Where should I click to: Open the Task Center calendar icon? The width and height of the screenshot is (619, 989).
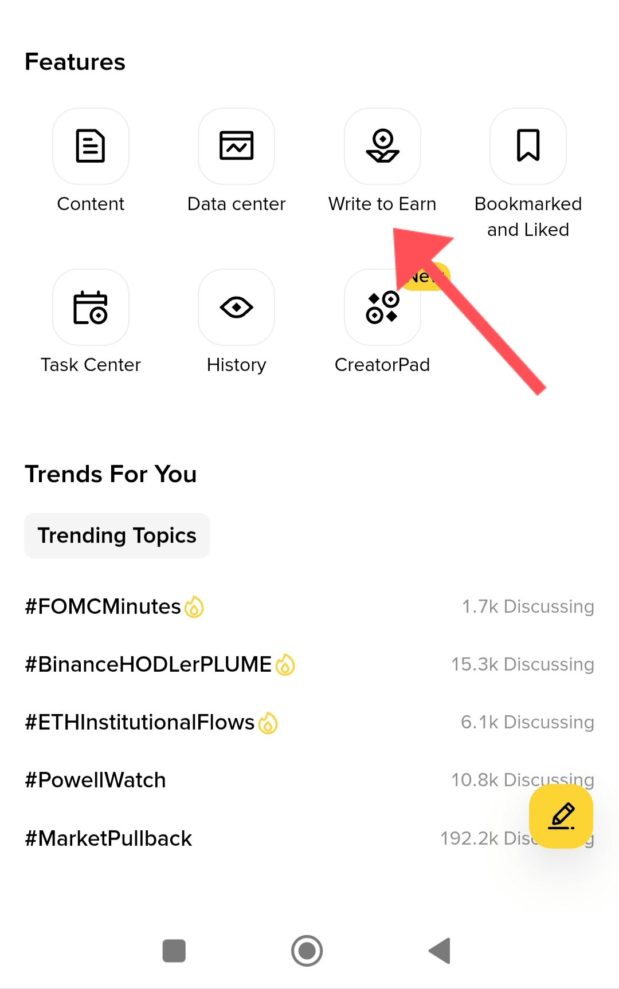[91, 307]
